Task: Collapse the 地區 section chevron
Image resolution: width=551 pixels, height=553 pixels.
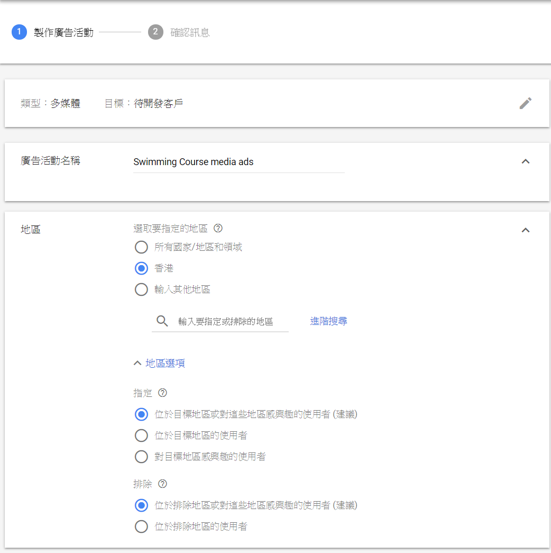Action: (x=525, y=230)
